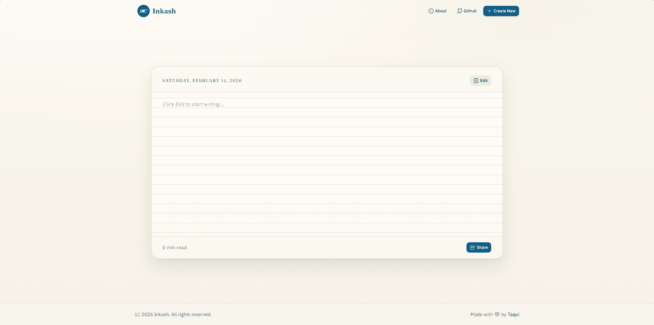Click the info circle icon beside About
This screenshot has width=654, height=325.
tap(431, 11)
